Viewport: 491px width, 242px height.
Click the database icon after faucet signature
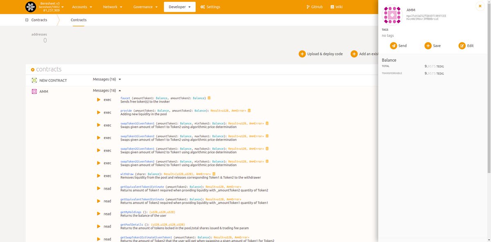[x=209, y=98]
